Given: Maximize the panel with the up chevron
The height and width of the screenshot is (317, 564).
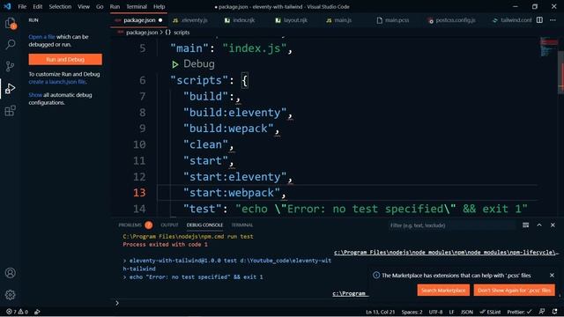Looking at the screenshot, I should [539, 225].
